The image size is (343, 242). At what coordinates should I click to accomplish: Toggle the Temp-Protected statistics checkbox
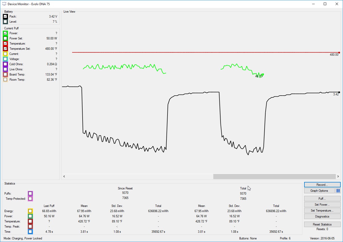pos(30,199)
